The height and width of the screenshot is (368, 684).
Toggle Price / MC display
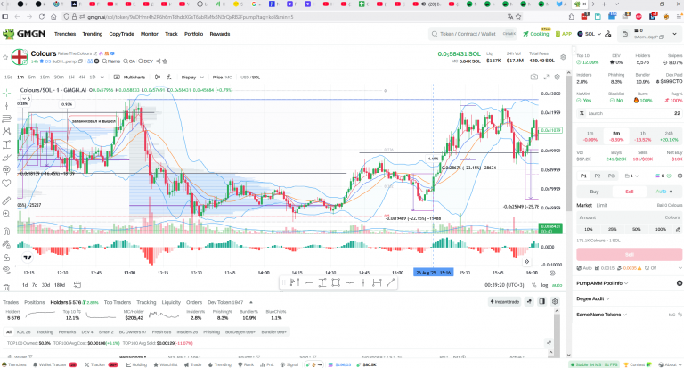click(x=222, y=77)
